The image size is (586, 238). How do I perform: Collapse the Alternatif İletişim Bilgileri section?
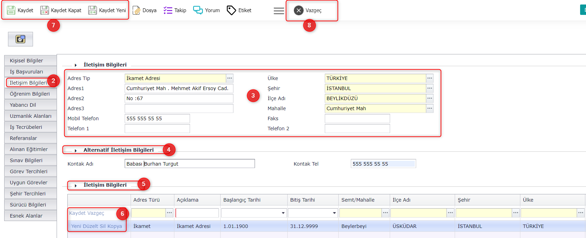[76, 151]
